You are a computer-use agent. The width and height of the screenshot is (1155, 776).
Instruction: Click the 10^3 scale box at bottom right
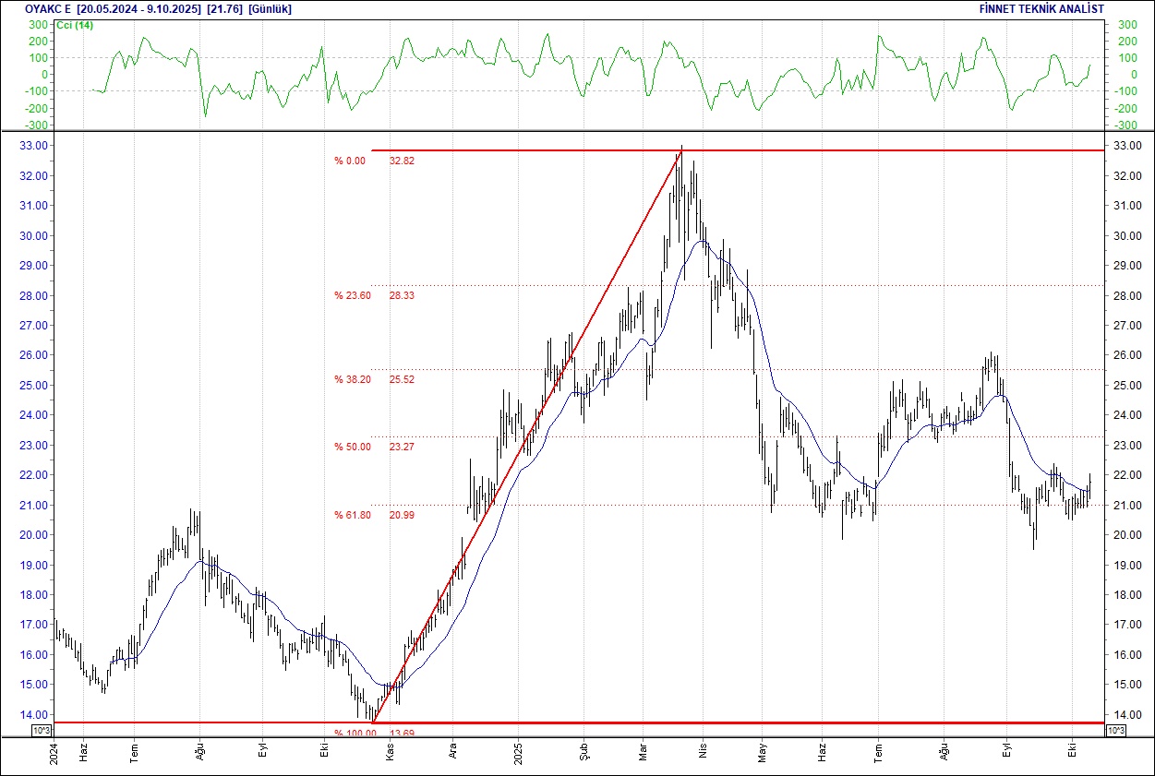tap(1114, 731)
